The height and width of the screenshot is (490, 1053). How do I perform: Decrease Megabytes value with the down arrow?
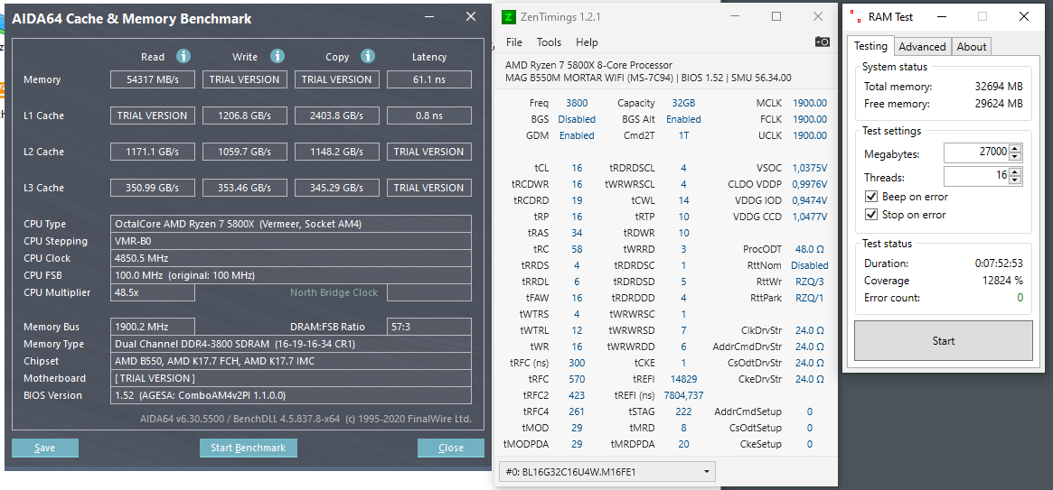pyautogui.click(x=1015, y=158)
